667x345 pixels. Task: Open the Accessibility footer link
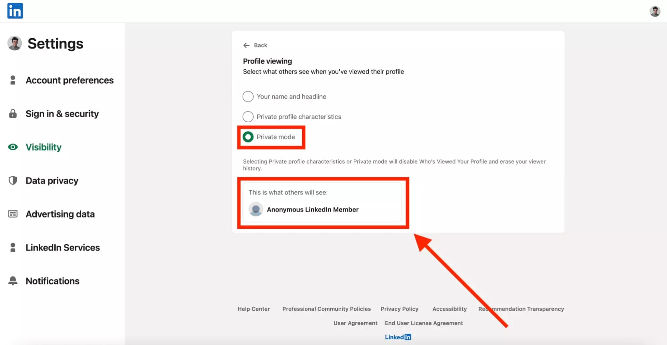(449, 309)
